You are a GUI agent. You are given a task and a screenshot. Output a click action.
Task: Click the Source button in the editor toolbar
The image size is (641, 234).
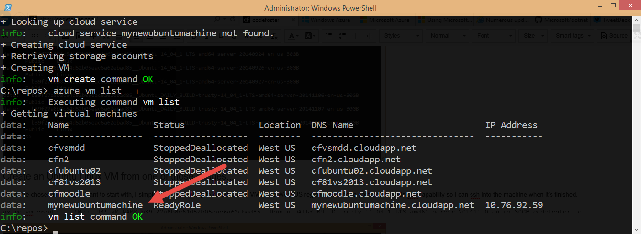[613, 36]
